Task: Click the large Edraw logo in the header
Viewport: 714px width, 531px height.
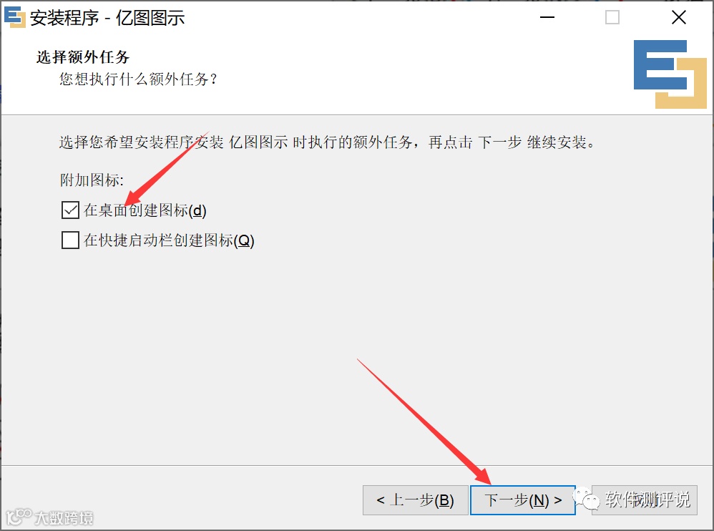Action: click(670, 74)
